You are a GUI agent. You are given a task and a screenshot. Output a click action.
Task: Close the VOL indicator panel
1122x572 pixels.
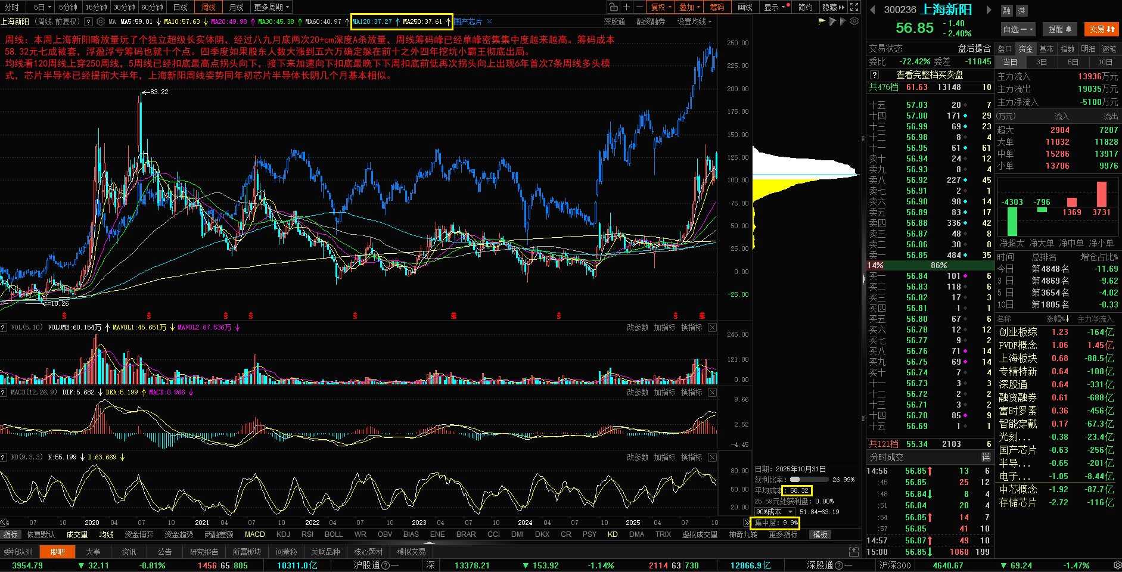pos(712,327)
